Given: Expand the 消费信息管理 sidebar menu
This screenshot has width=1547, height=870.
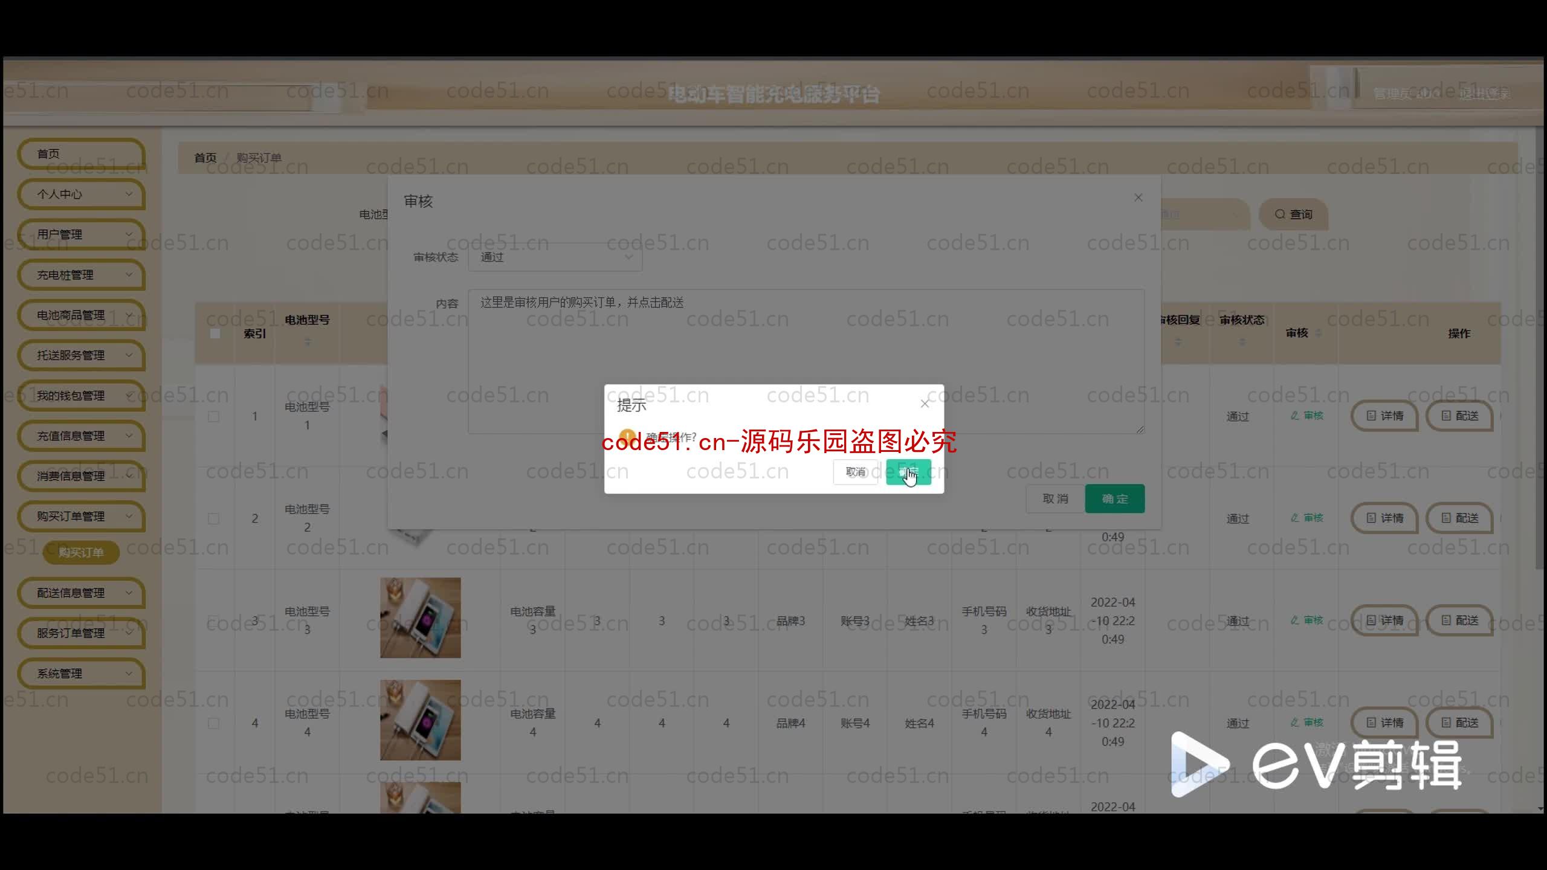Looking at the screenshot, I should pyautogui.click(x=82, y=476).
